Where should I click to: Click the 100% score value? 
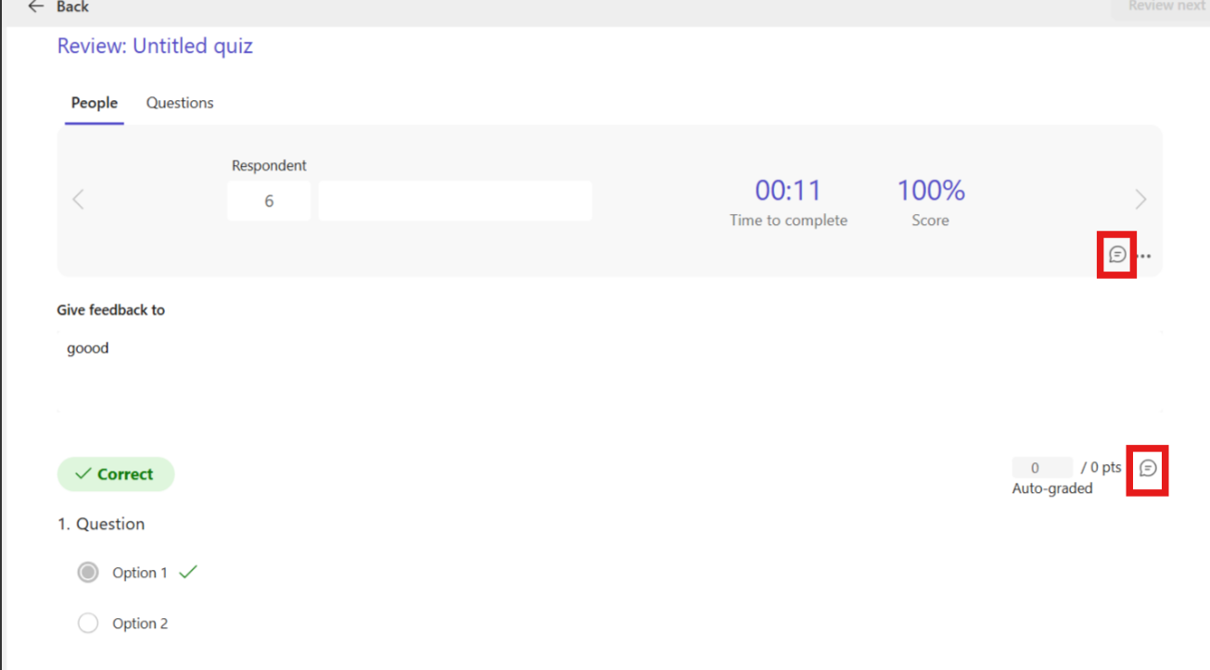click(931, 191)
